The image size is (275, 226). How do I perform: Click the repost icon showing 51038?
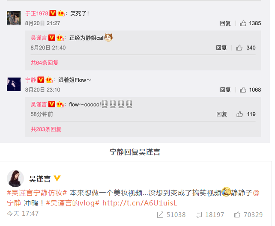pyautogui.click(x=160, y=215)
